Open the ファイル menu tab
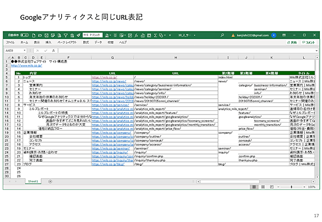Image resolution: width=322 pixels, height=222 pixels. point(10,42)
